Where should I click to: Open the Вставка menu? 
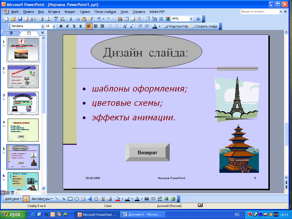click(x=54, y=12)
